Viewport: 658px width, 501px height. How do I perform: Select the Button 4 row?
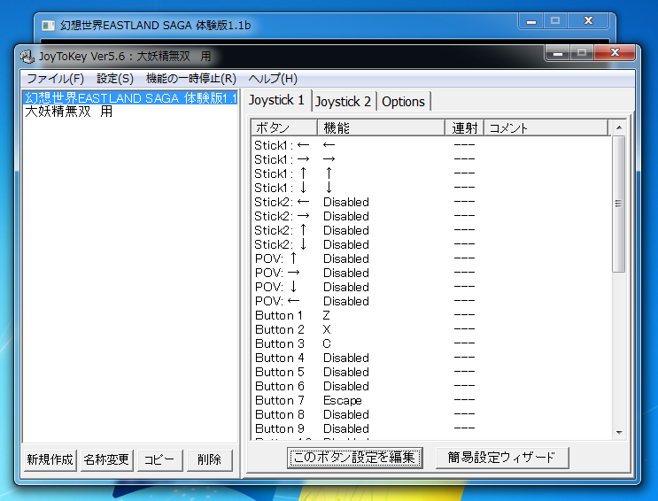click(x=431, y=358)
